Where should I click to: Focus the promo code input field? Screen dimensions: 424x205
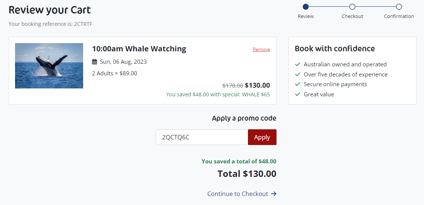tap(202, 137)
